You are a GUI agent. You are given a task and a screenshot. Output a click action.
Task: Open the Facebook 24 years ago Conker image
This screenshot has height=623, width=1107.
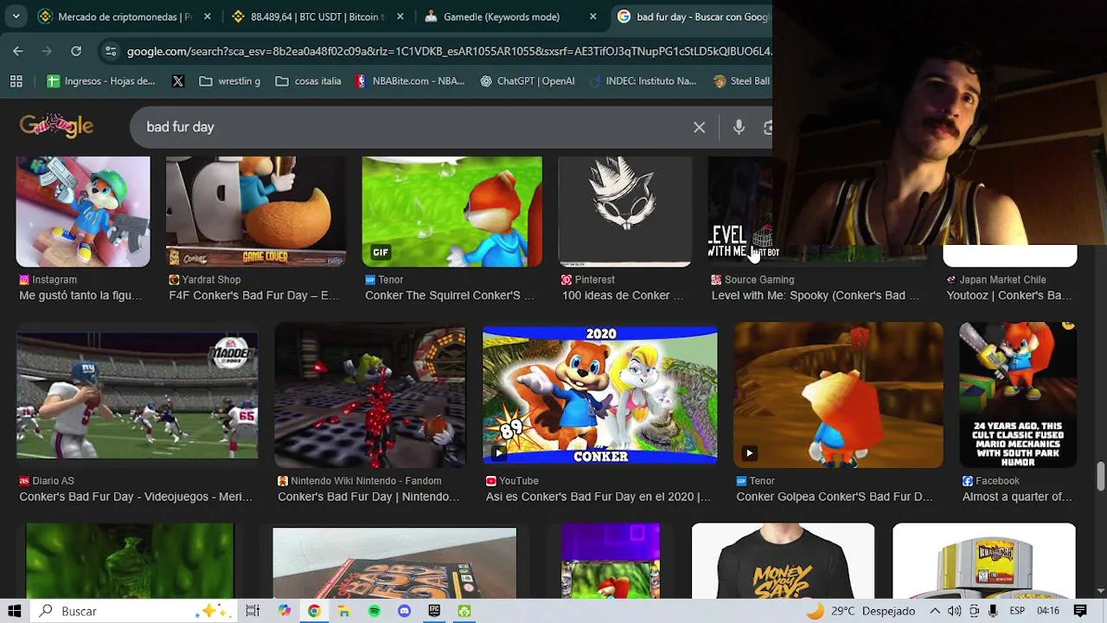[x=1018, y=395]
